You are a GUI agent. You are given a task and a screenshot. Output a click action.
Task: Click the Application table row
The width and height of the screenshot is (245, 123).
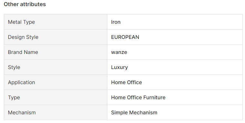[x=123, y=82]
